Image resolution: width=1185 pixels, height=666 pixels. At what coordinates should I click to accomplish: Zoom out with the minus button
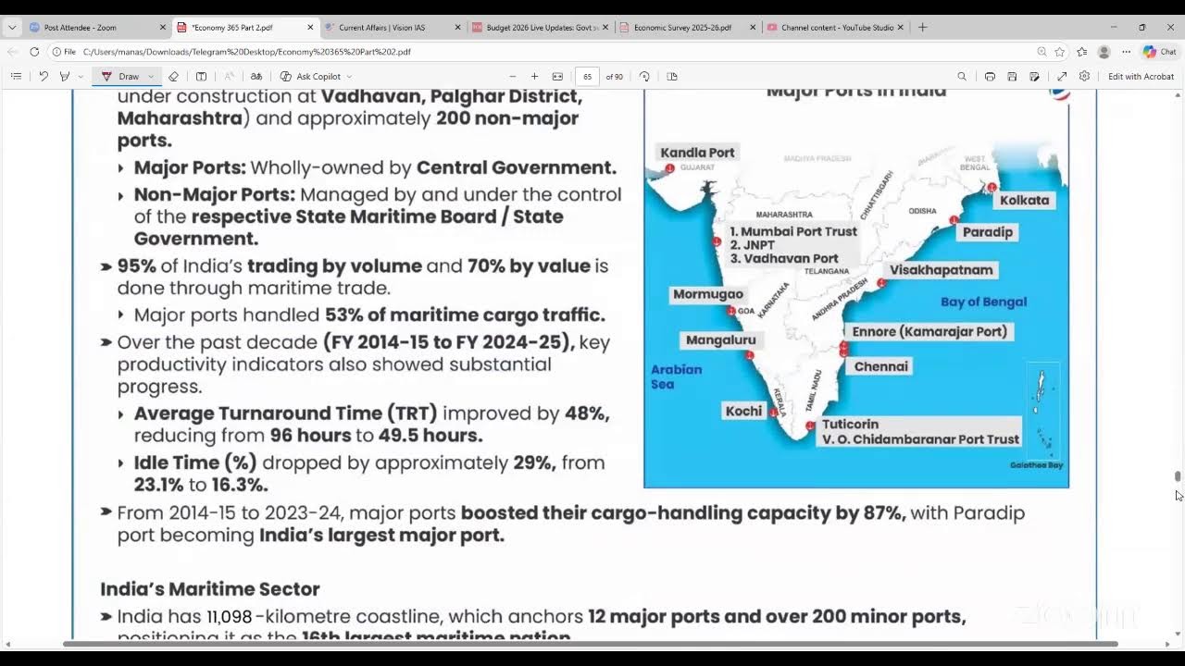click(513, 77)
